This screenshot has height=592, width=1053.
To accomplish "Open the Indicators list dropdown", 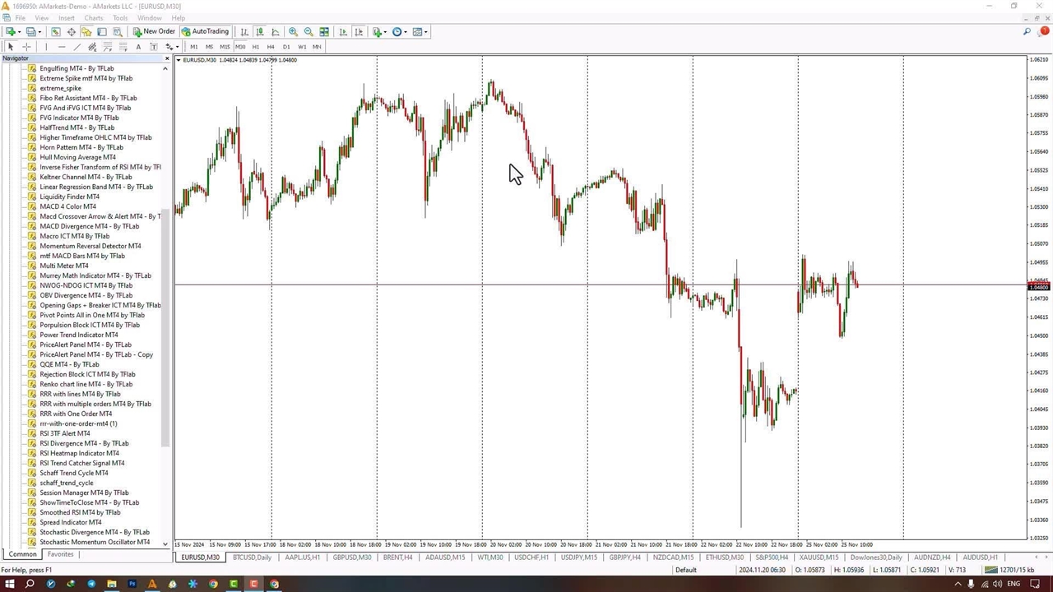I will 379,32.
